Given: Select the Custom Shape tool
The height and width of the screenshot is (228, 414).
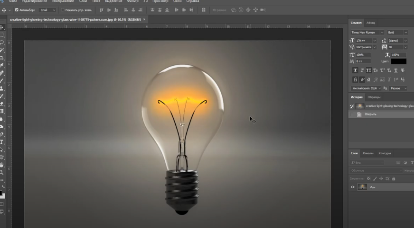Looking at the screenshot, I should point(2,157).
